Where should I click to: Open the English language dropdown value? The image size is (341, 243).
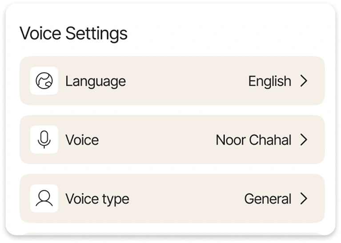coord(269,81)
